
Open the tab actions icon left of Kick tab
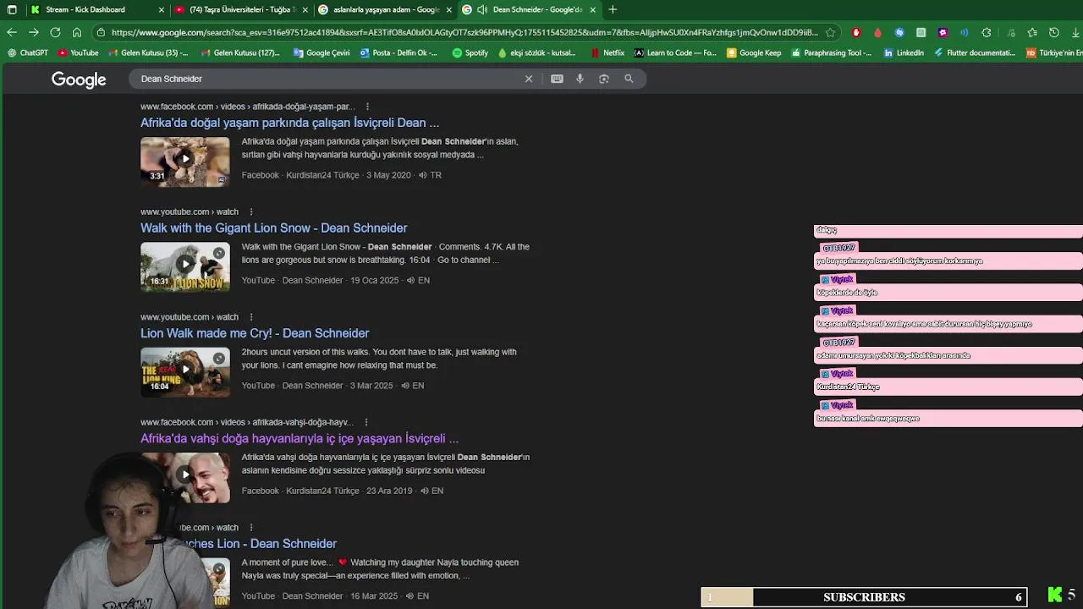pyautogui.click(x=12, y=9)
